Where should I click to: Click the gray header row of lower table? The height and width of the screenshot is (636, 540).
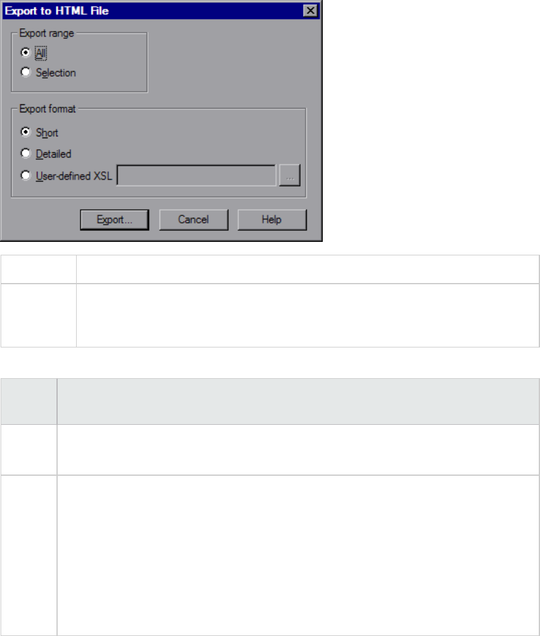pos(270,401)
